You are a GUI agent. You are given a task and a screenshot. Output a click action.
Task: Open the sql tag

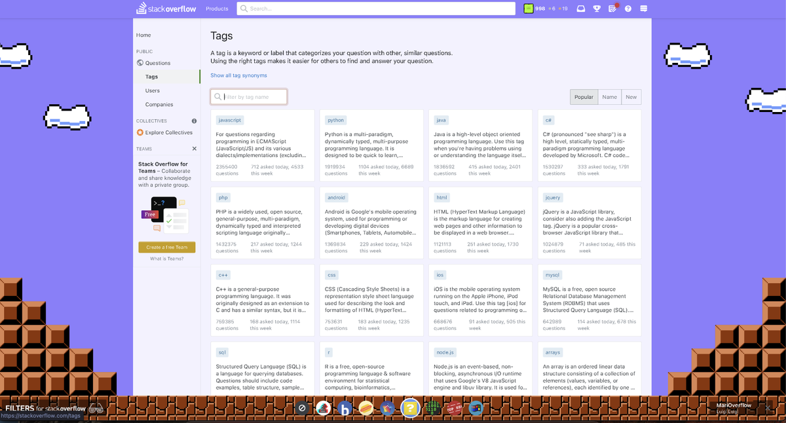coord(223,352)
